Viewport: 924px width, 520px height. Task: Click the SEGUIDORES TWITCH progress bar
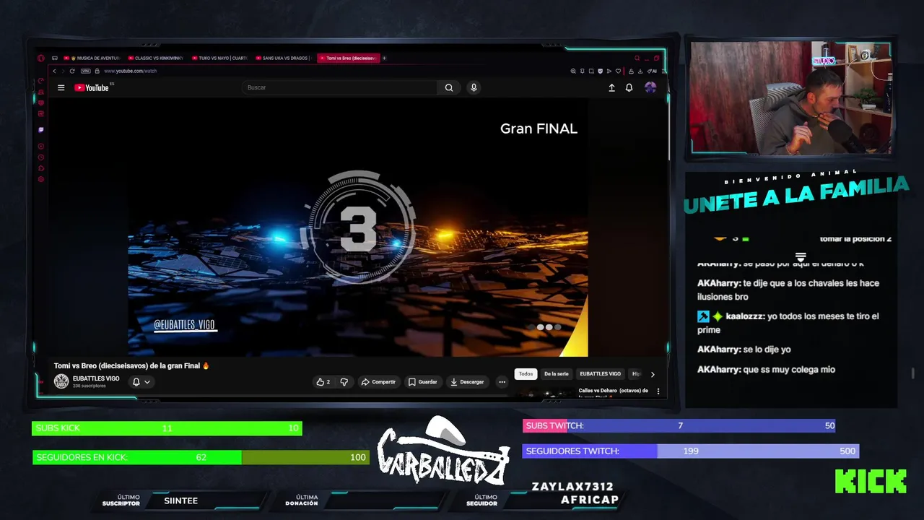click(x=691, y=451)
